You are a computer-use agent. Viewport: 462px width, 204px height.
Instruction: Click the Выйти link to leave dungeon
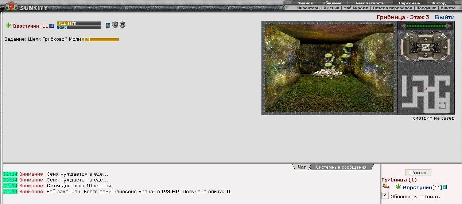coord(444,17)
